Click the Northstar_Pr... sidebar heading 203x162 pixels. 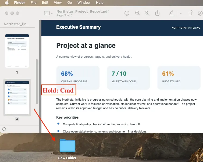(x=16, y=24)
